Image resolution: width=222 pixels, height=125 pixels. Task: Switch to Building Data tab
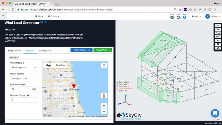pyautogui.click(x=45, y=50)
